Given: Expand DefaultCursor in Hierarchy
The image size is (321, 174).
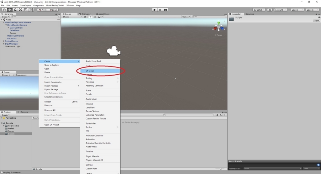Looking at the screenshot, I should point(4,41).
